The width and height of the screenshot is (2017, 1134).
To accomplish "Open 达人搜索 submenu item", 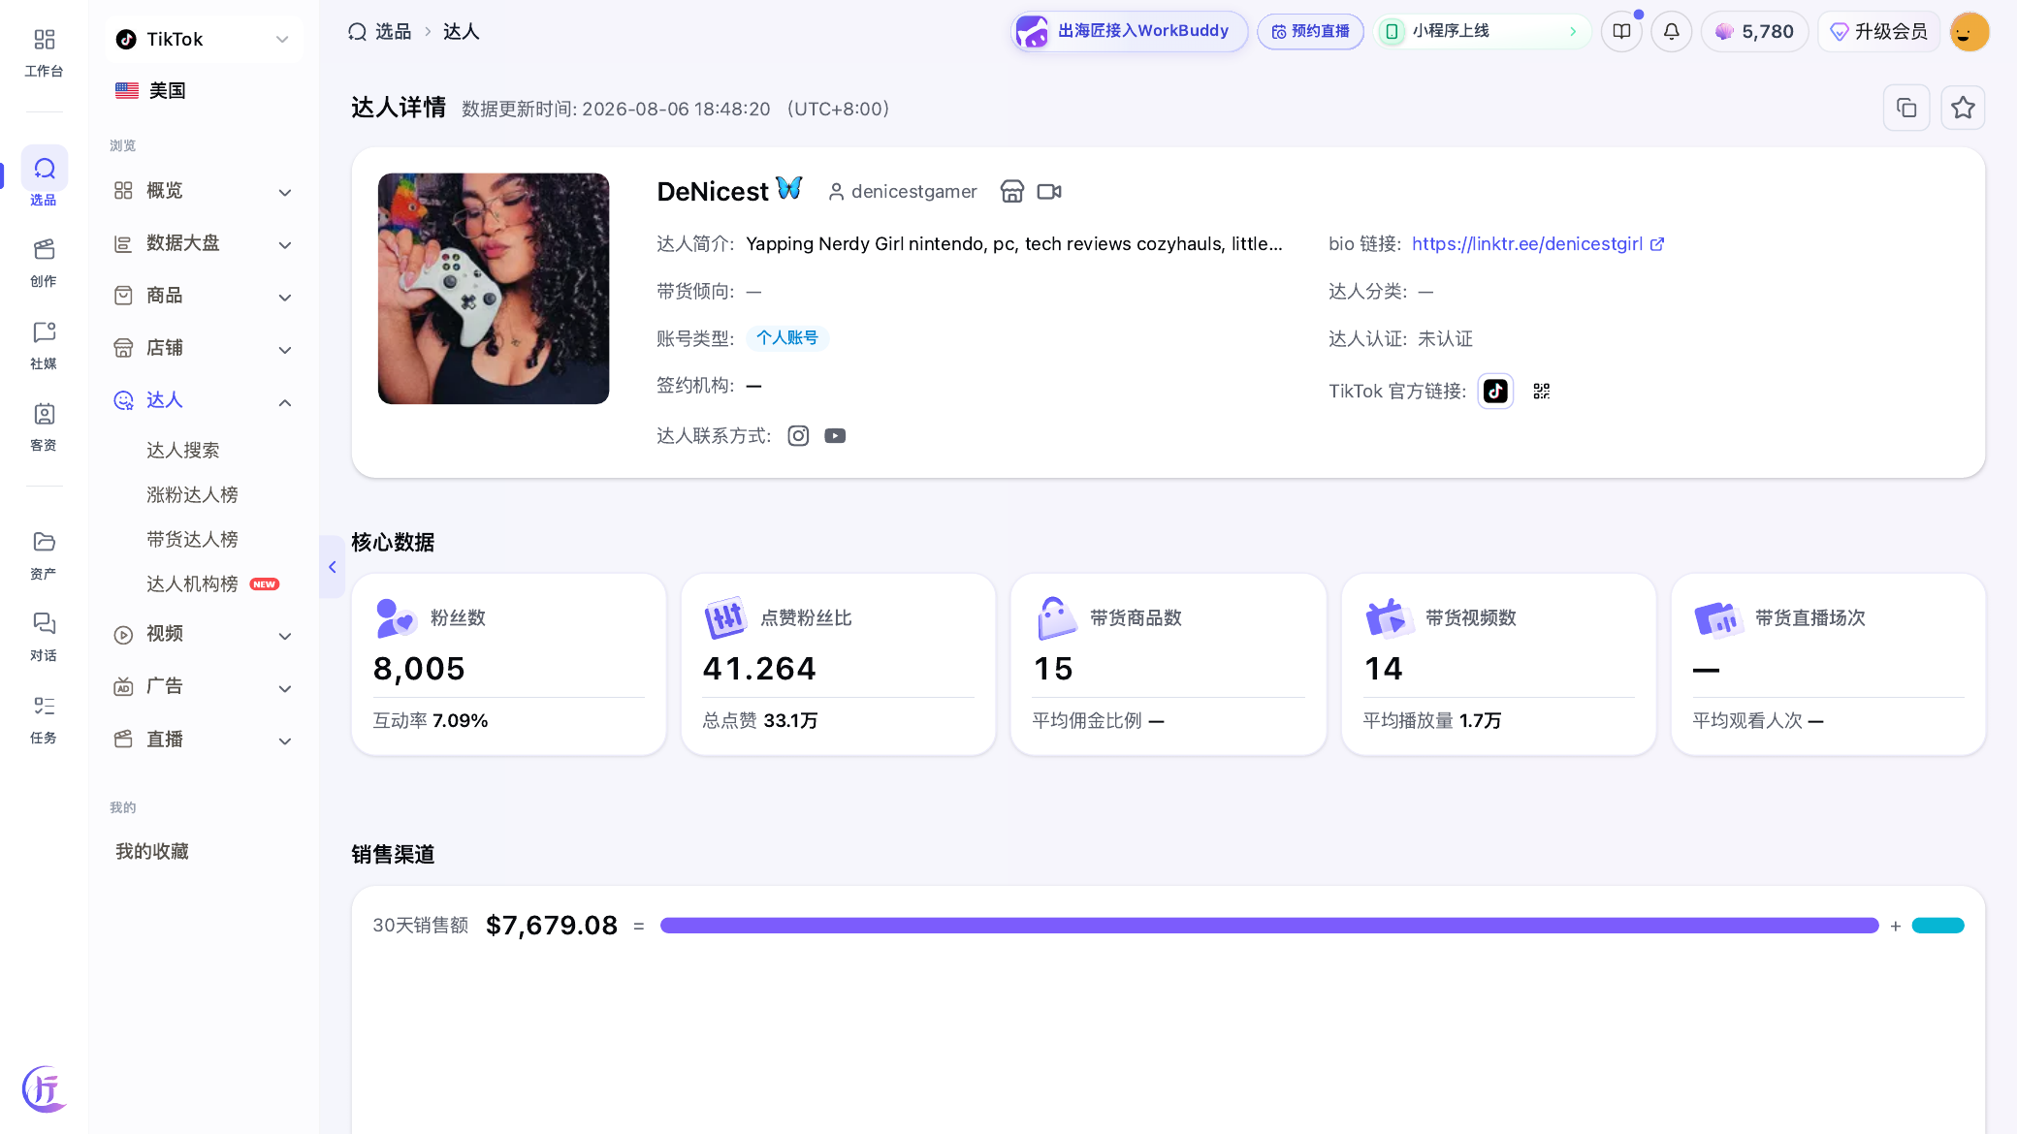I will pos(183,451).
